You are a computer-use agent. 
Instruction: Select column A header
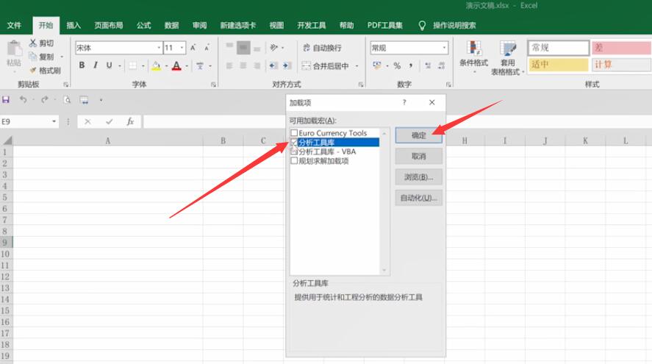coord(108,140)
